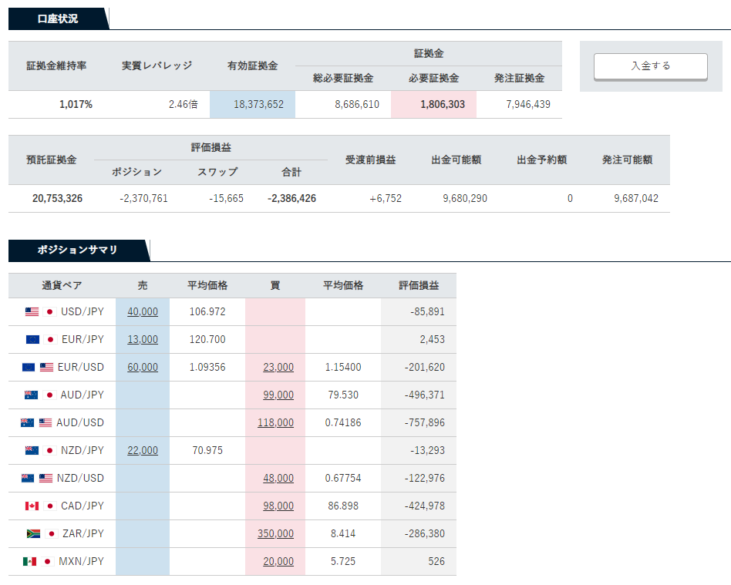Select AUD/USD buy quantity 118,000
This screenshot has height=585, width=731.
[x=275, y=422]
